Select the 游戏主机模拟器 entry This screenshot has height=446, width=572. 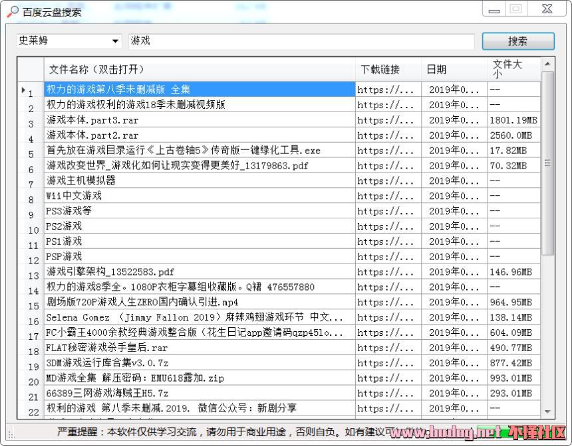coord(200,181)
